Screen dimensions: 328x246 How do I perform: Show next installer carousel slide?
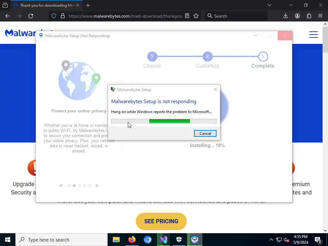click(97, 185)
